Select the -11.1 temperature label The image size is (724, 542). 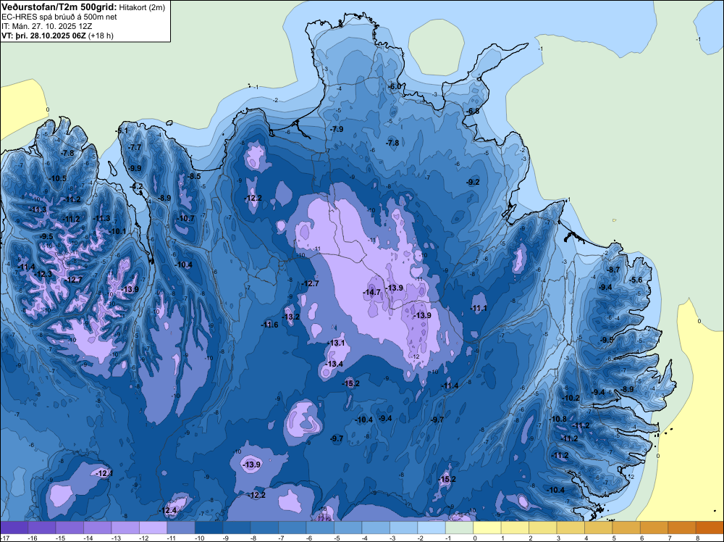click(x=479, y=308)
